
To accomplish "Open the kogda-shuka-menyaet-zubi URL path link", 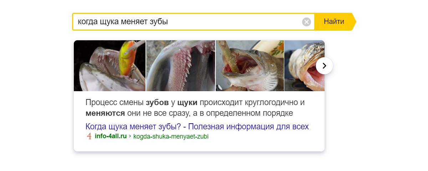I will 171,136.
